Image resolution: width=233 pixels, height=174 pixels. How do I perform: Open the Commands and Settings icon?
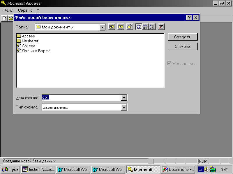click(x=161, y=27)
